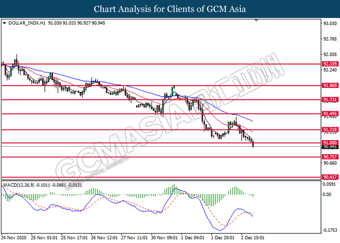Select the 91.495 price level label
The image size is (340, 243).
pos(330,113)
